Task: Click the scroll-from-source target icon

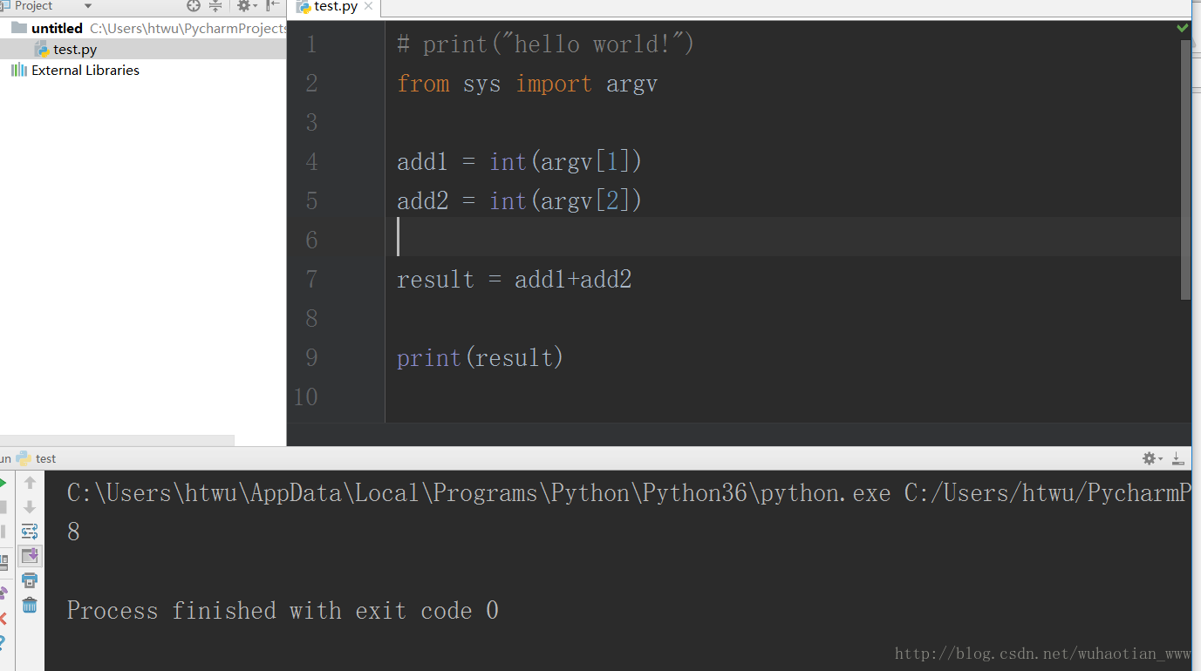Action: tap(194, 6)
